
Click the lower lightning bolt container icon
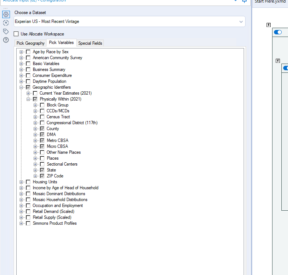coord(278,61)
